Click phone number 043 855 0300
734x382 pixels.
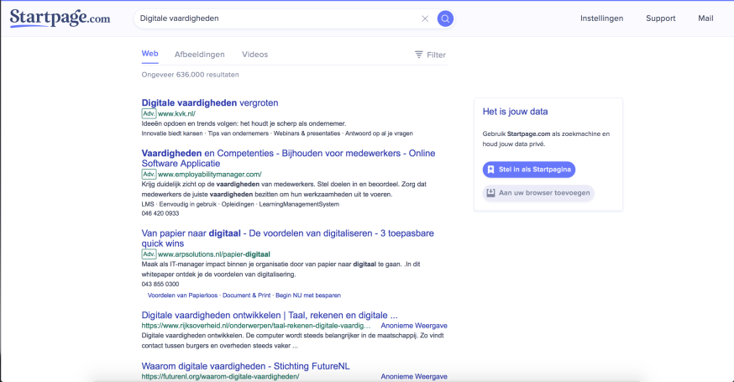pos(160,284)
